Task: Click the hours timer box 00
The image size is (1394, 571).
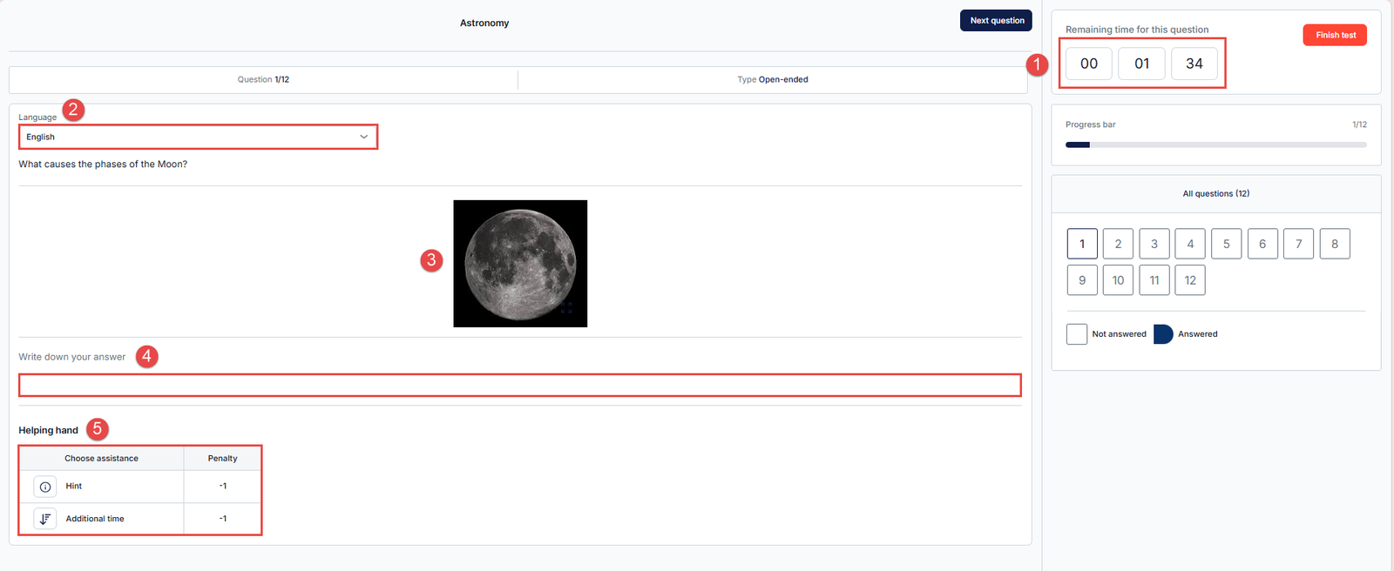Action: [1089, 64]
